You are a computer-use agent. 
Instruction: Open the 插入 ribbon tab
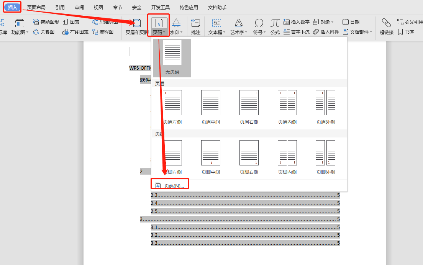pos(12,7)
